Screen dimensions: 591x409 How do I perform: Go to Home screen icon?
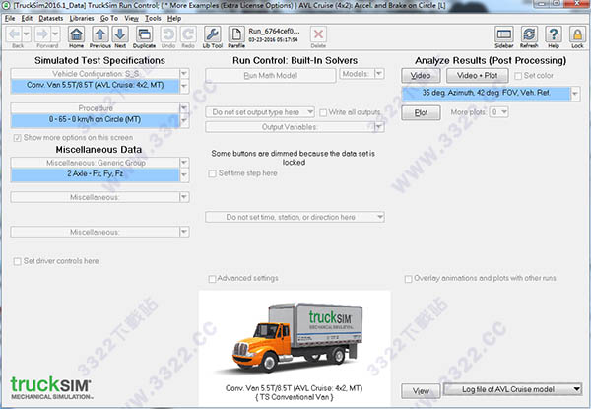coord(76,34)
